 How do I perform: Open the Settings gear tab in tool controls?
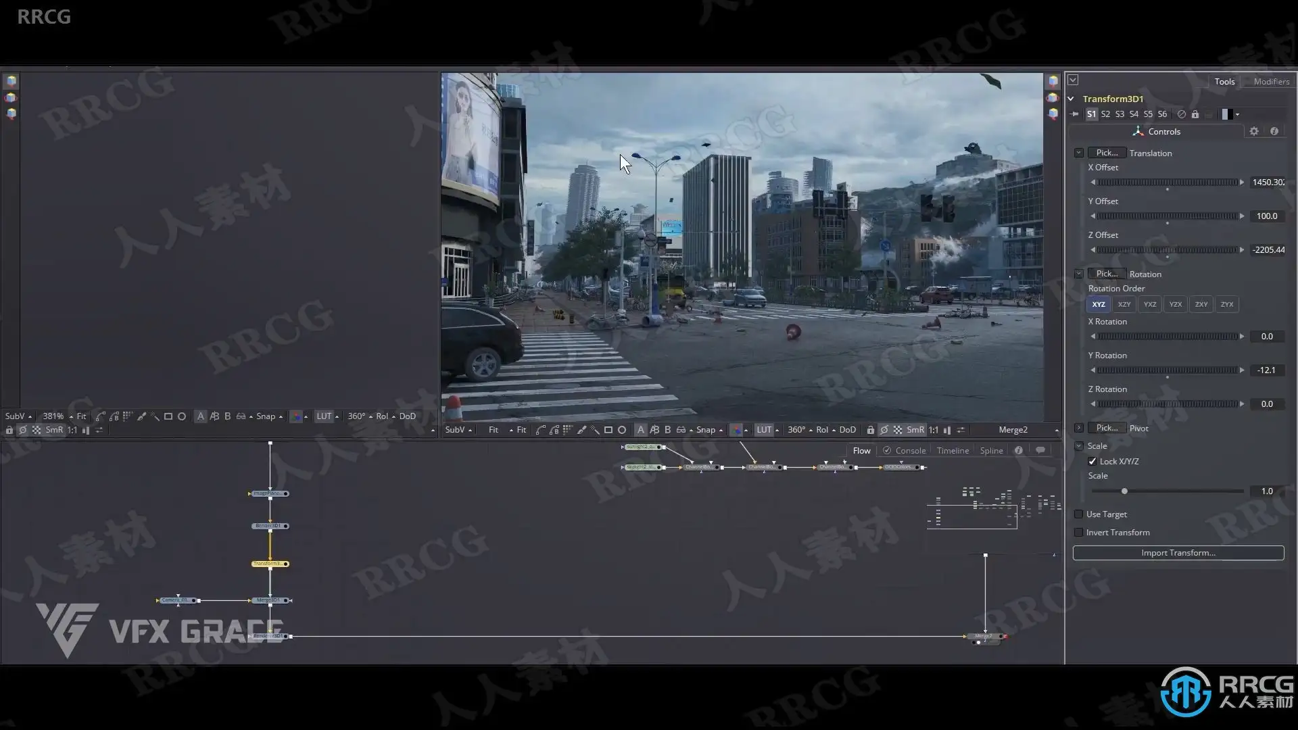1254,132
